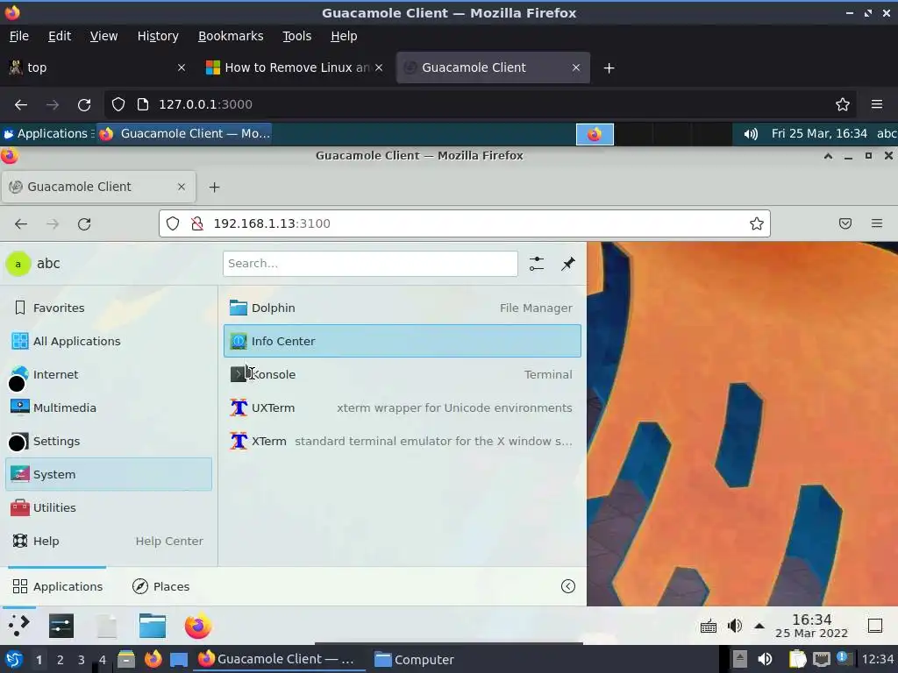Open Tools menu in outer Firefox
Image resolution: width=898 pixels, height=673 pixels.
point(296,36)
